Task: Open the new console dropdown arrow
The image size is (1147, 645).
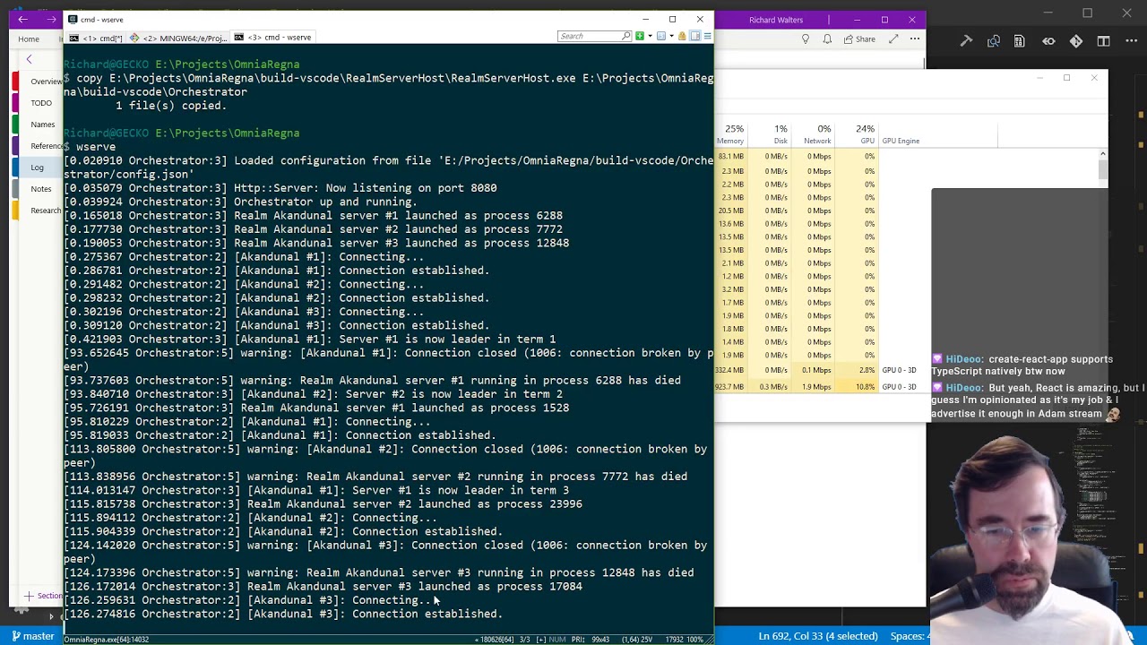Action: 649,37
